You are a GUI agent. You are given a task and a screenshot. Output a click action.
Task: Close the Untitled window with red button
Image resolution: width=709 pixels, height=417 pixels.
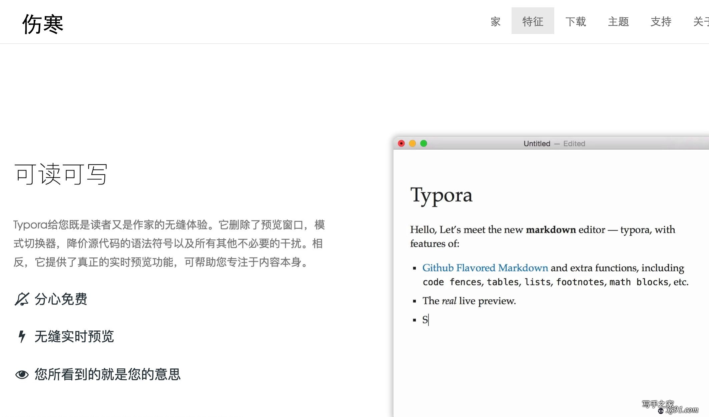coord(401,144)
